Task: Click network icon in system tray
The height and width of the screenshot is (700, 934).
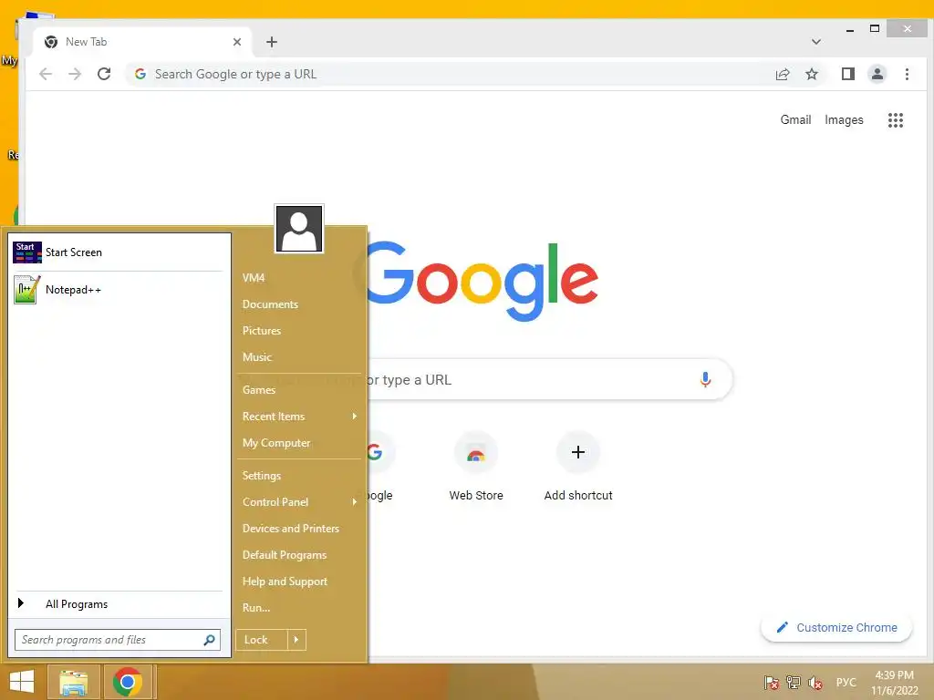Action: click(794, 683)
